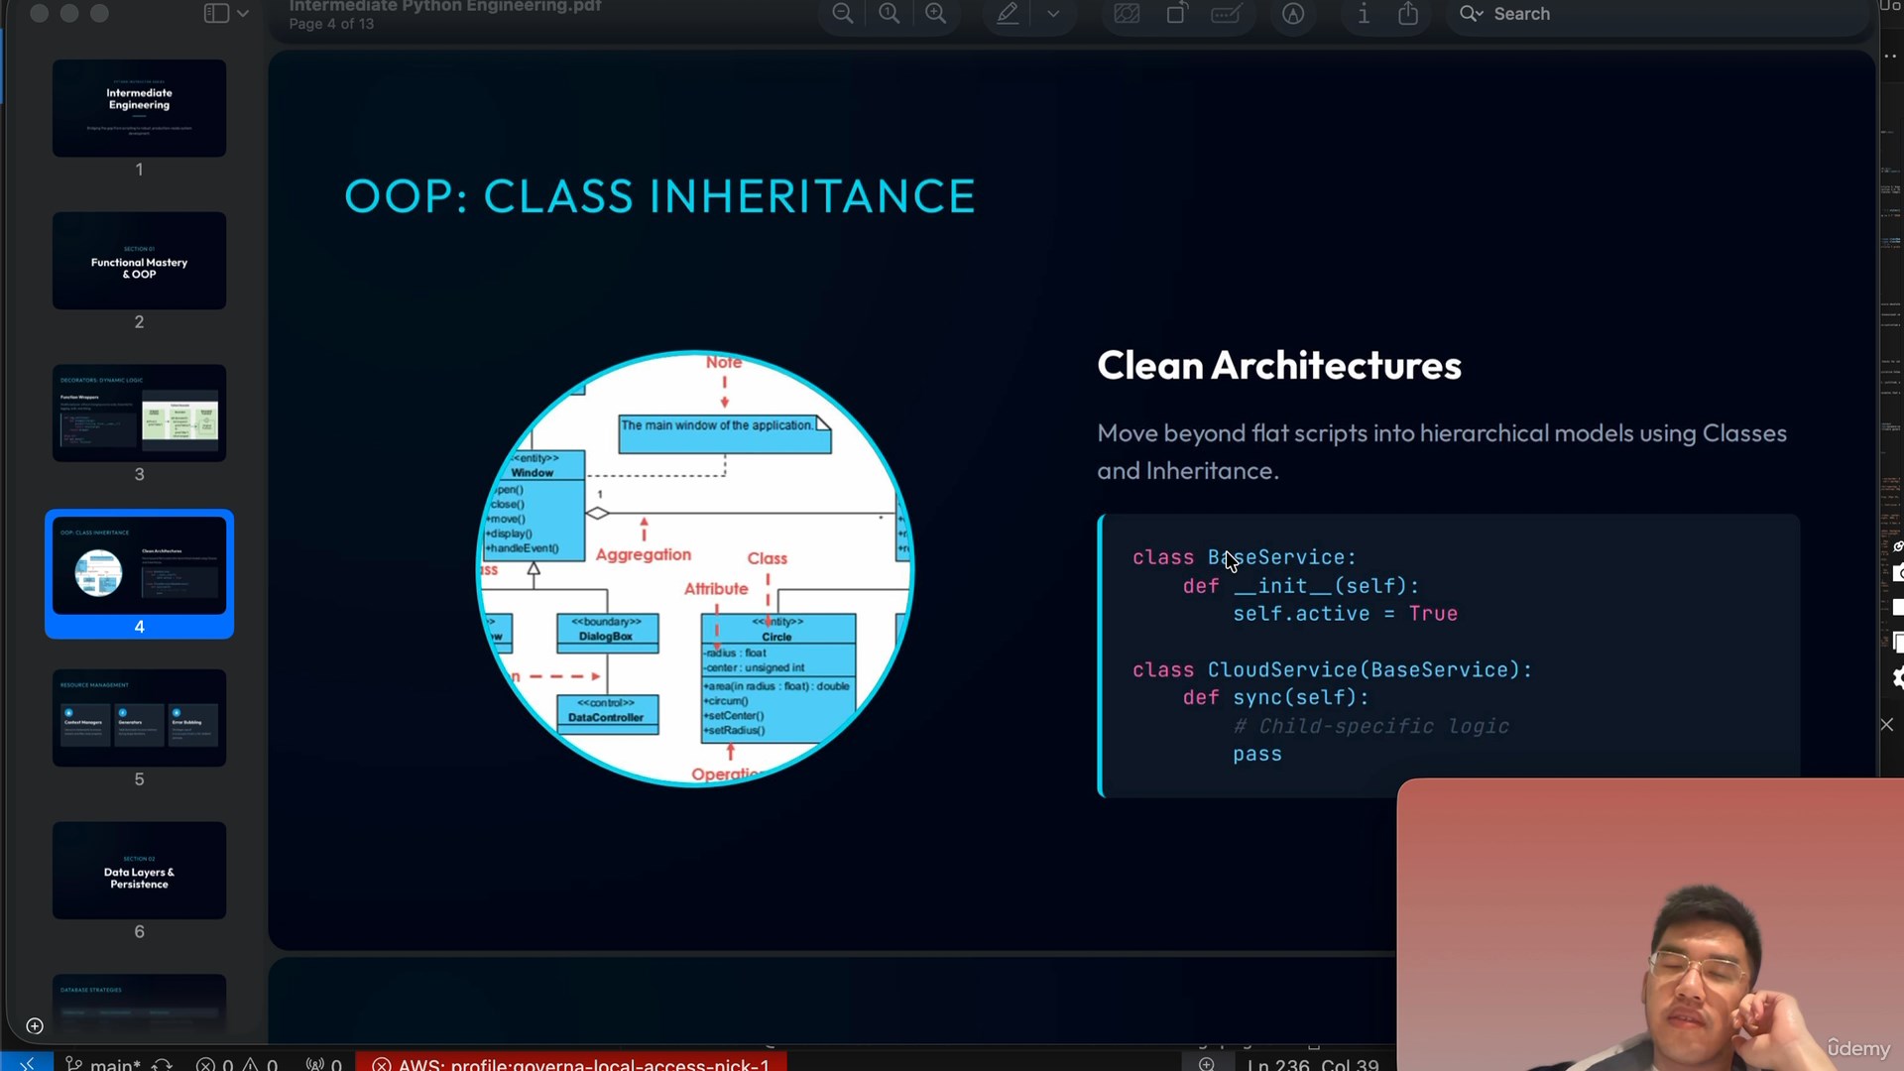Show forwarded ports in status bar
This screenshot has height=1071, width=1904.
[x=324, y=1064]
